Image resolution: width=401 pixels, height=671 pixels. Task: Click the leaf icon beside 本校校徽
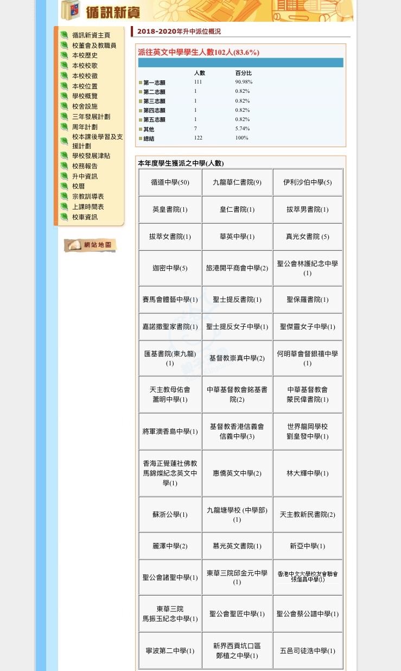(64, 76)
